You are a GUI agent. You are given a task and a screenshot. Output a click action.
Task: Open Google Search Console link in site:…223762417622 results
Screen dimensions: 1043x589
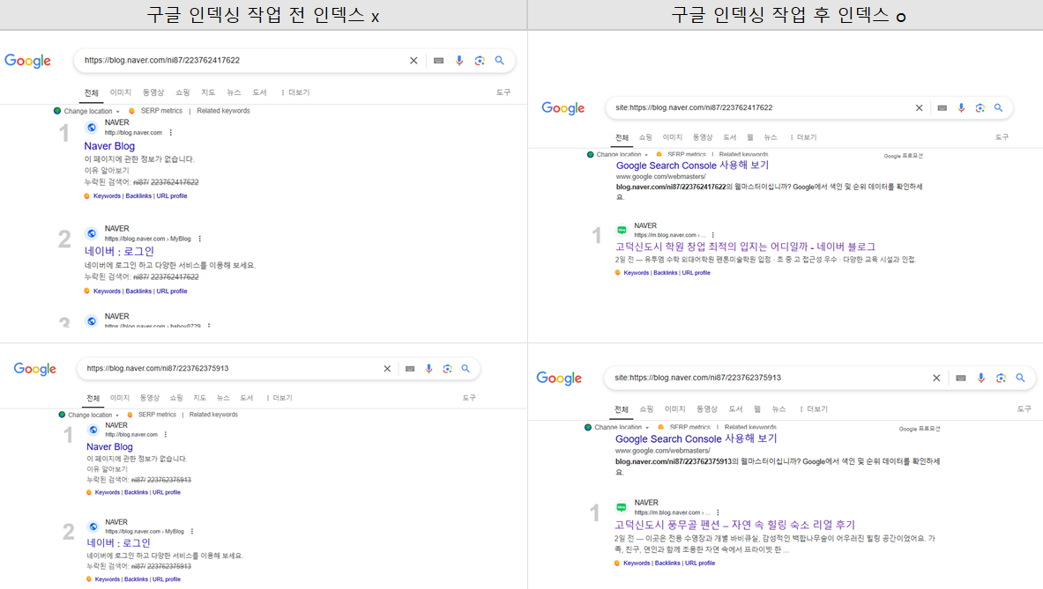692,166
